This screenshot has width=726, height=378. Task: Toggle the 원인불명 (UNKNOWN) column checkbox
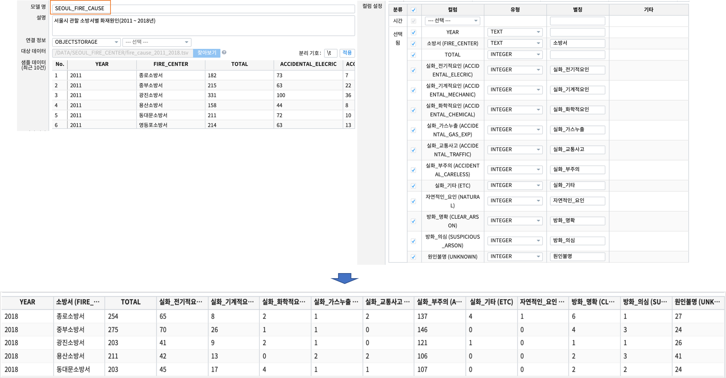click(x=413, y=257)
